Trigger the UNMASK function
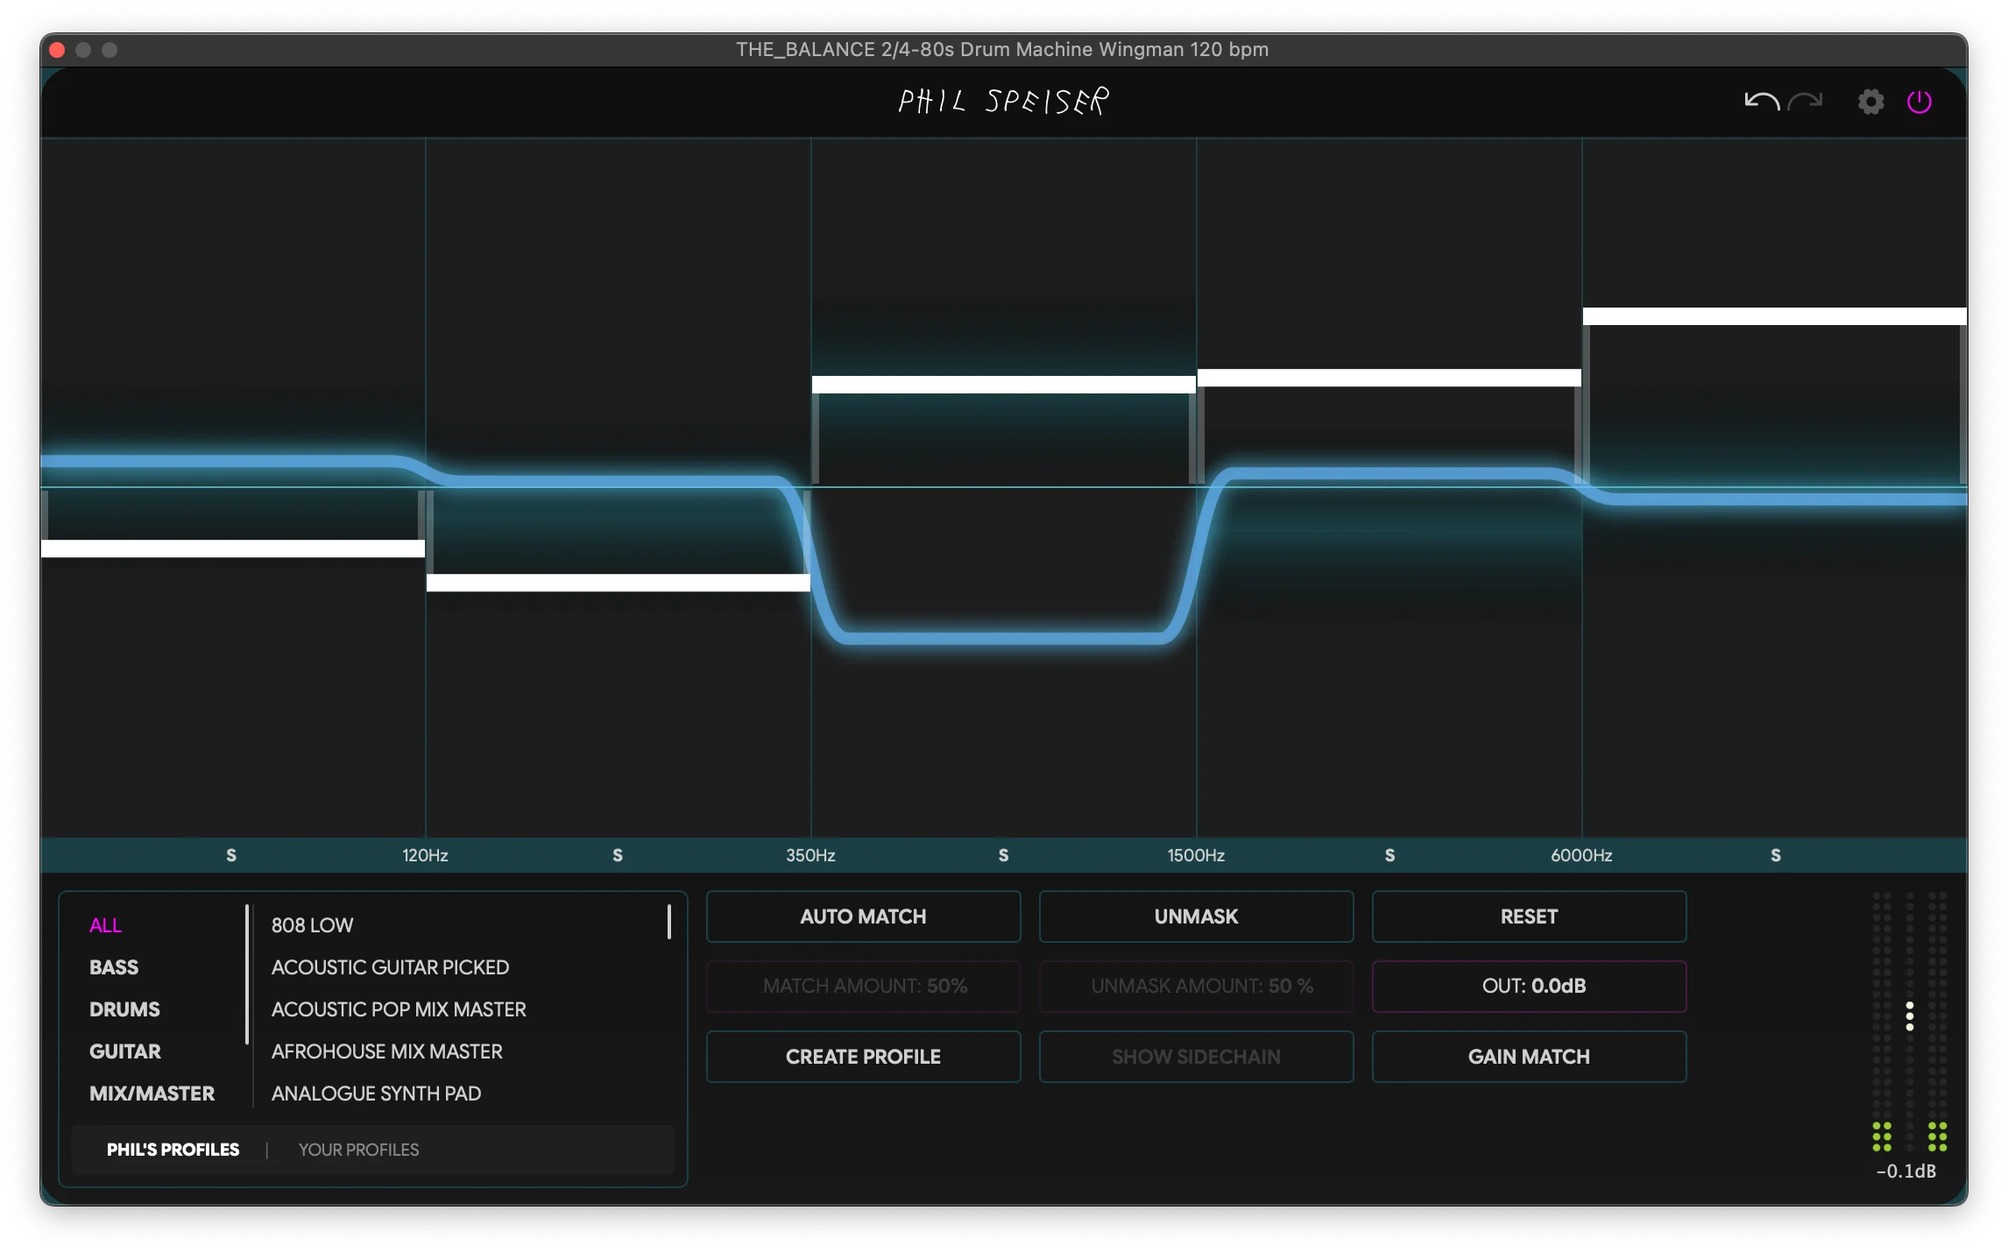Viewport: 2008px width, 1253px height. tap(1196, 917)
